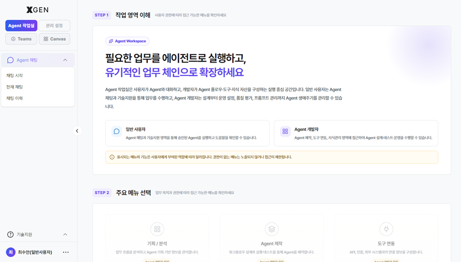Click the Agent 제작 layers icon

[272, 229]
